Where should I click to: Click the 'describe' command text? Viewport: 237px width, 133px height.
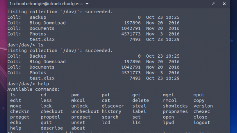pos(52,128)
